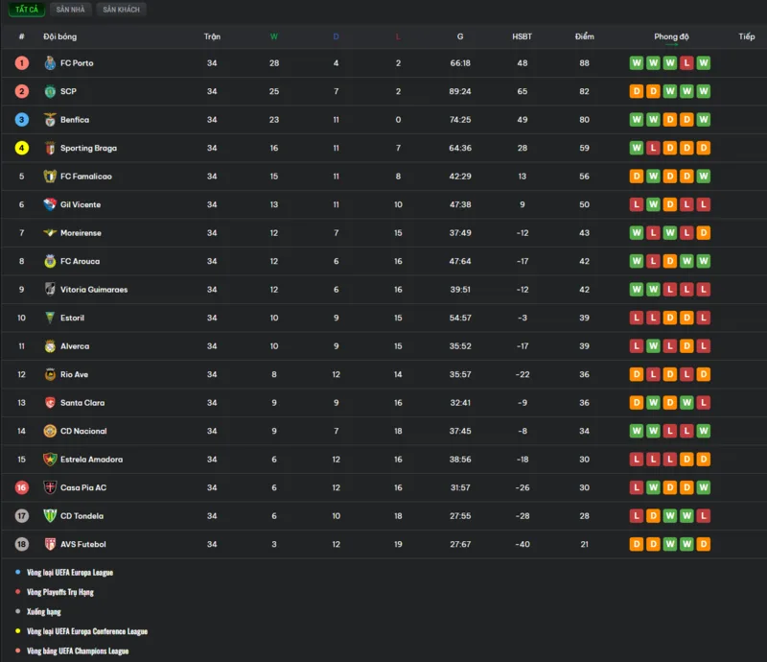Click the FC Arouca club crest
767x662 pixels.
[50, 262]
